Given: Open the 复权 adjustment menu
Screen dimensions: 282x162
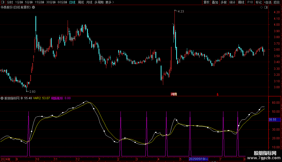Looking at the screenshot, I should [x=206, y=2].
